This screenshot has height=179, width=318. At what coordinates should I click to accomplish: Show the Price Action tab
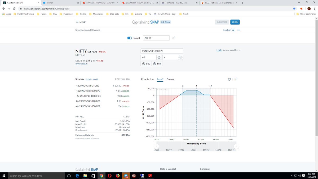pos(147,79)
